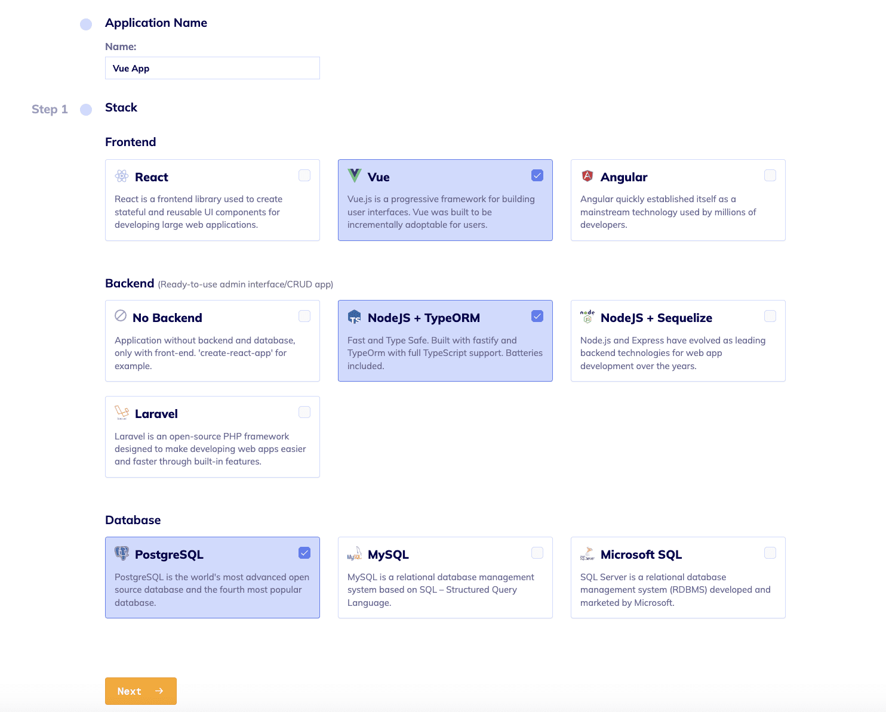
Task: Click the Angular card title text
Action: point(624,177)
